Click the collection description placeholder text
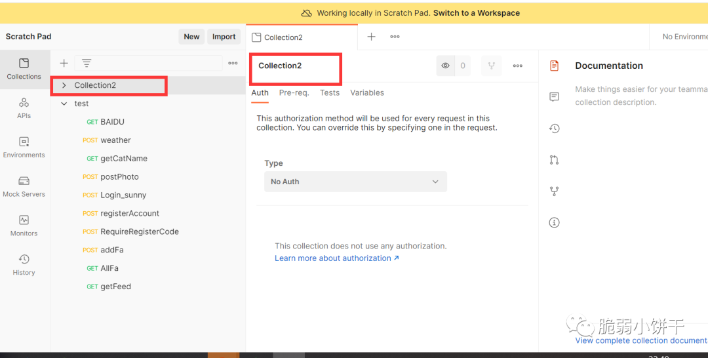708x358 pixels. coord(641,96)
